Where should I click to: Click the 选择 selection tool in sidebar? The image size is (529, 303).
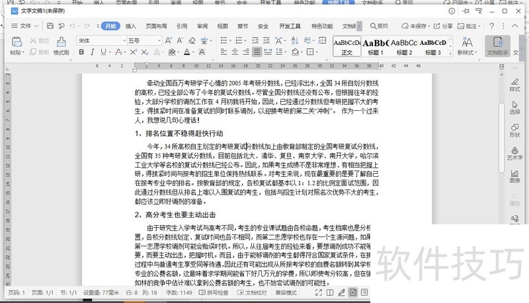(x=514, y=108)
